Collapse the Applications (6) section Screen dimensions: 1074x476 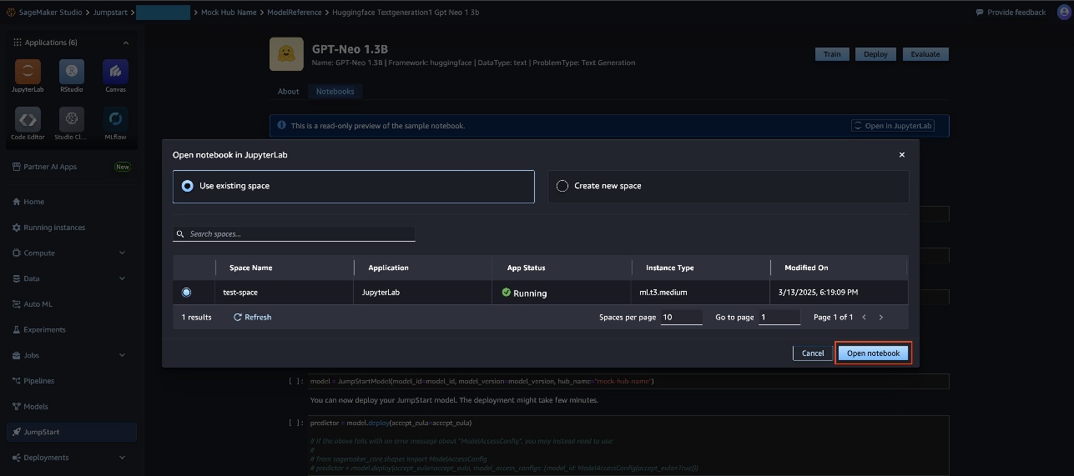(126, 43)
